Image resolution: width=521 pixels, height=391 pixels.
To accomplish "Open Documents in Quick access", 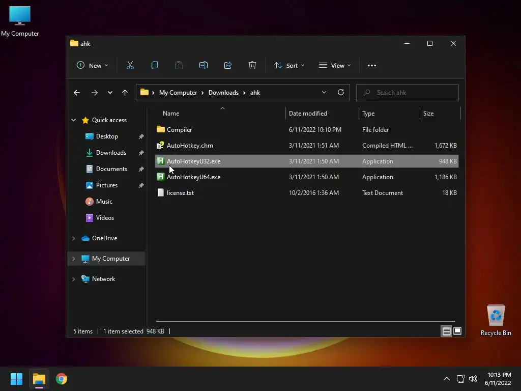I will click(111, 169).
